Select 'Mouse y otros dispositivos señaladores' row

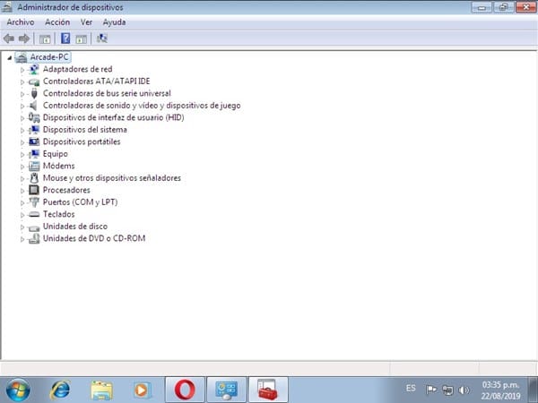click(x=112, y=178)
